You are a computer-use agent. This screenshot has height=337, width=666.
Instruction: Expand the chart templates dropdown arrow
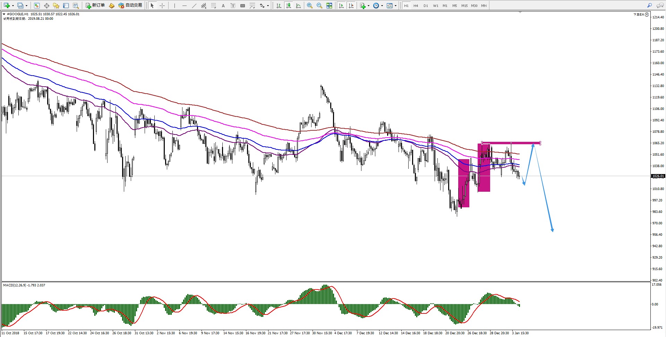click(395, 6)
